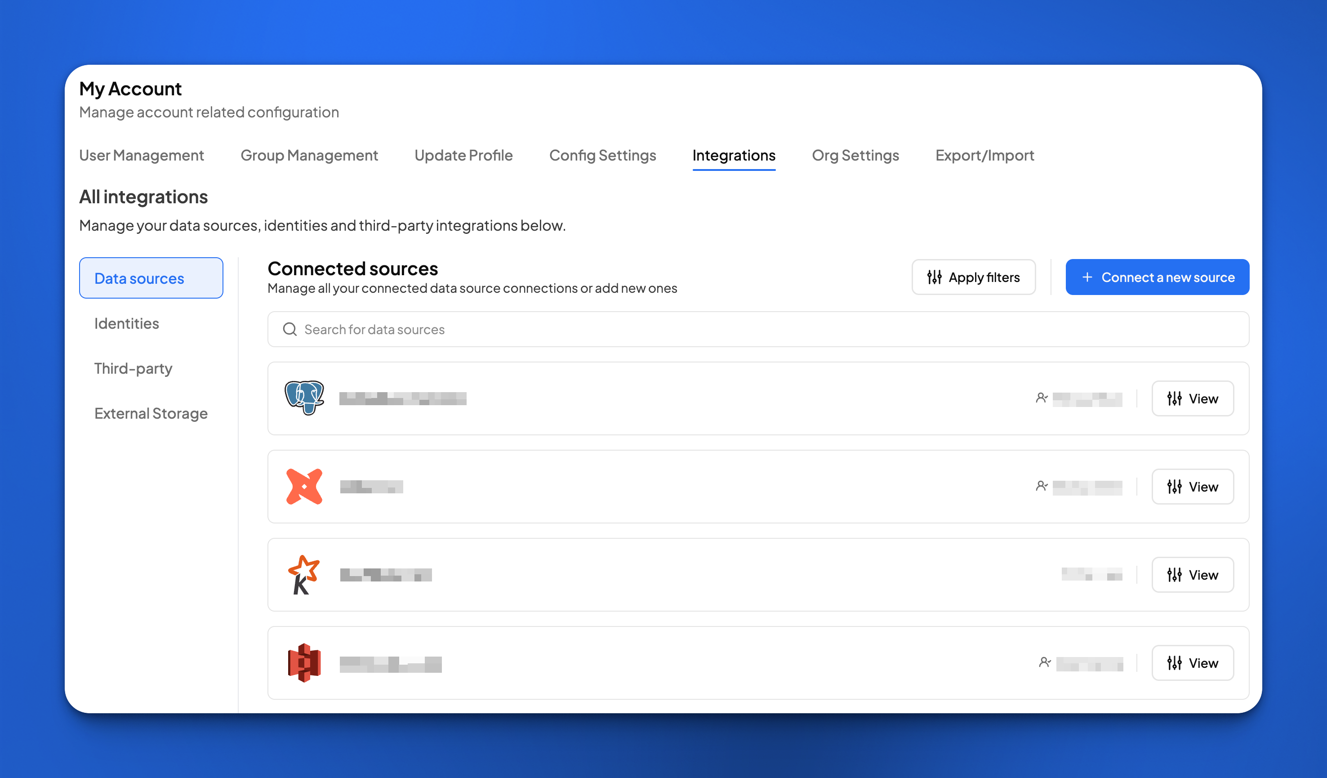Image resolution: width=1327 pixels, height=778 pixels.
Task: Click the orange dbt source logo
Action: tap(304, 486)
